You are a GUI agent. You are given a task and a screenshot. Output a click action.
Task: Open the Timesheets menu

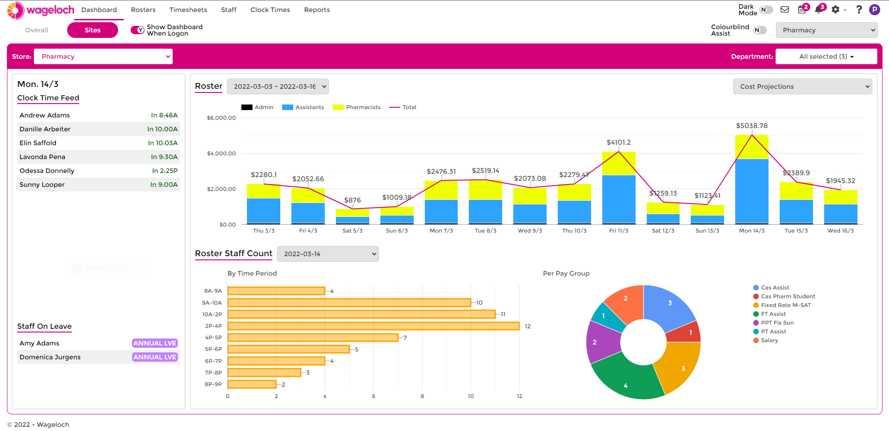tap(188, 10)
